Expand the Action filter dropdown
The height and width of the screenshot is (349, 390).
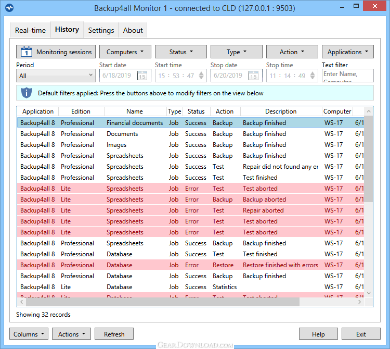(292, 52)
